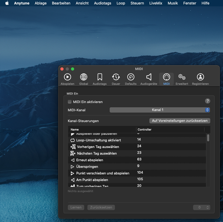
Task: Open the Abspielen preferences pane
Action: click(x=68, y=79)
